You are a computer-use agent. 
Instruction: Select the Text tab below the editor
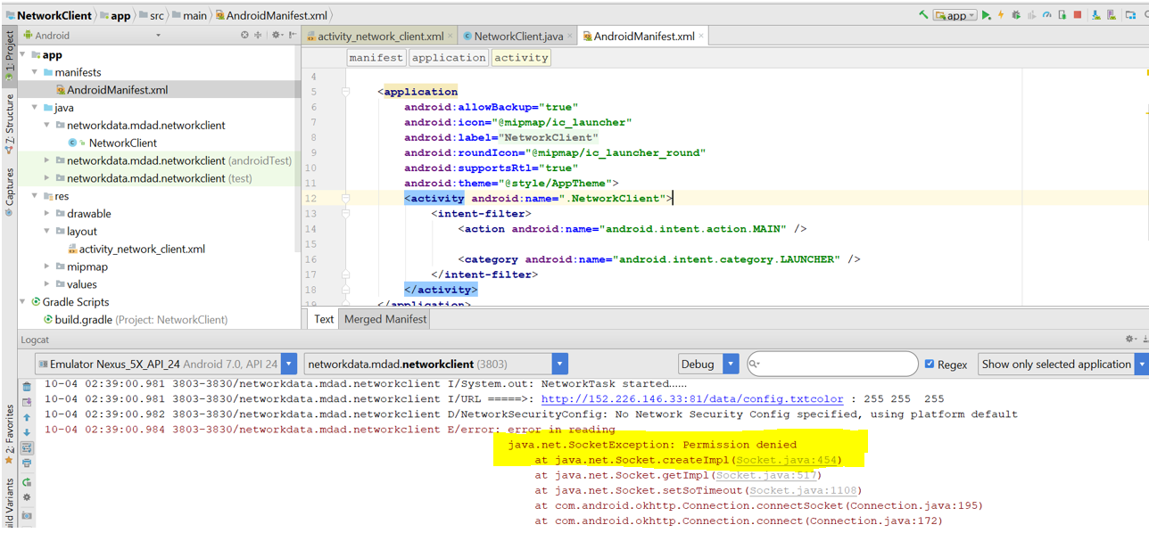point(324,319)
